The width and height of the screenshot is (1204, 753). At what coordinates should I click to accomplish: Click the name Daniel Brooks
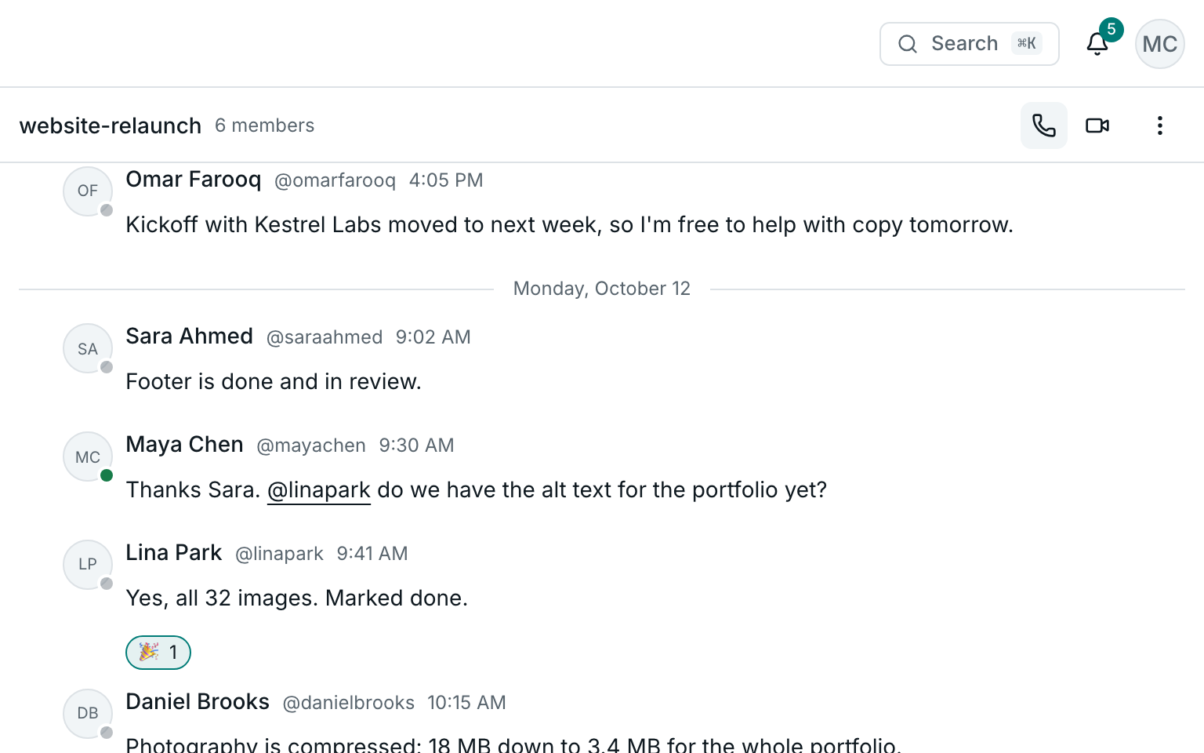198,702
